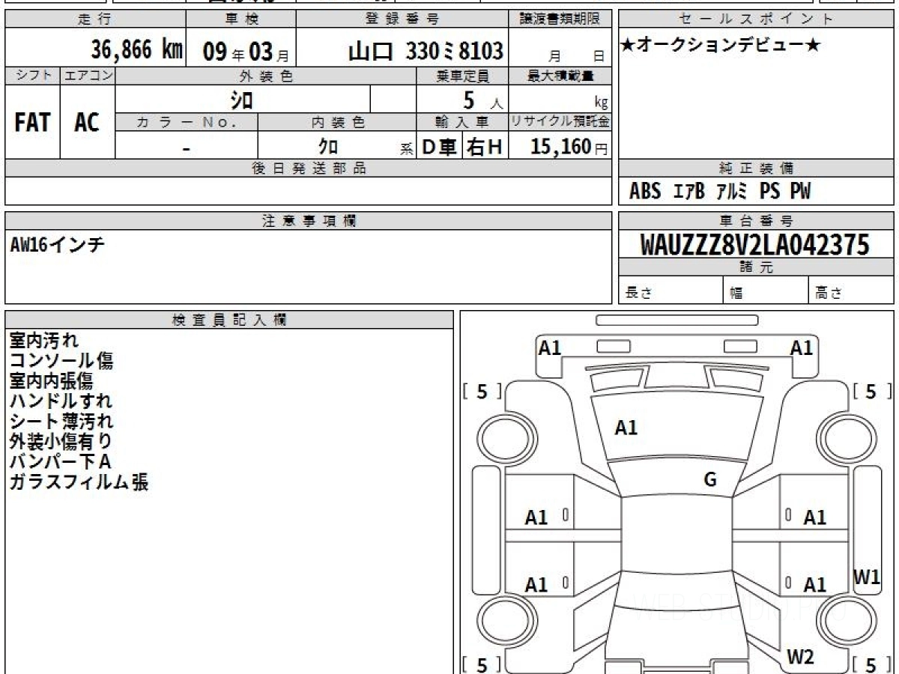The height and width of the screenshot is (674, 899).
Task: Select アルミ in the equipment list
Action: tap(732, 192)
